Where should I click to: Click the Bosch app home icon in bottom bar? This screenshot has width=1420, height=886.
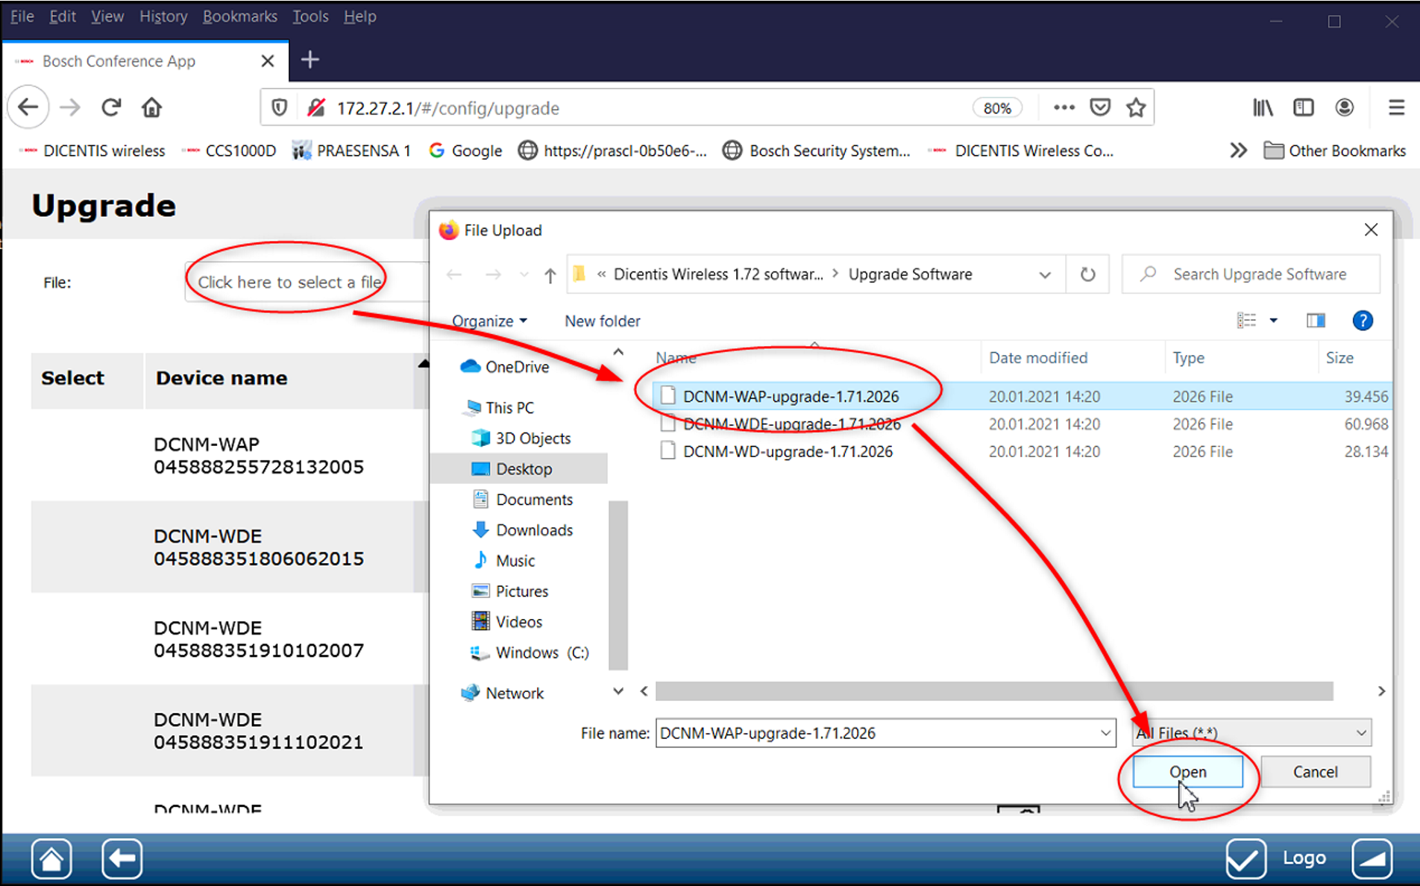(x=51, y=859)
